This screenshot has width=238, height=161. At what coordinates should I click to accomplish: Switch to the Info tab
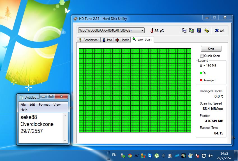(107, 40)
